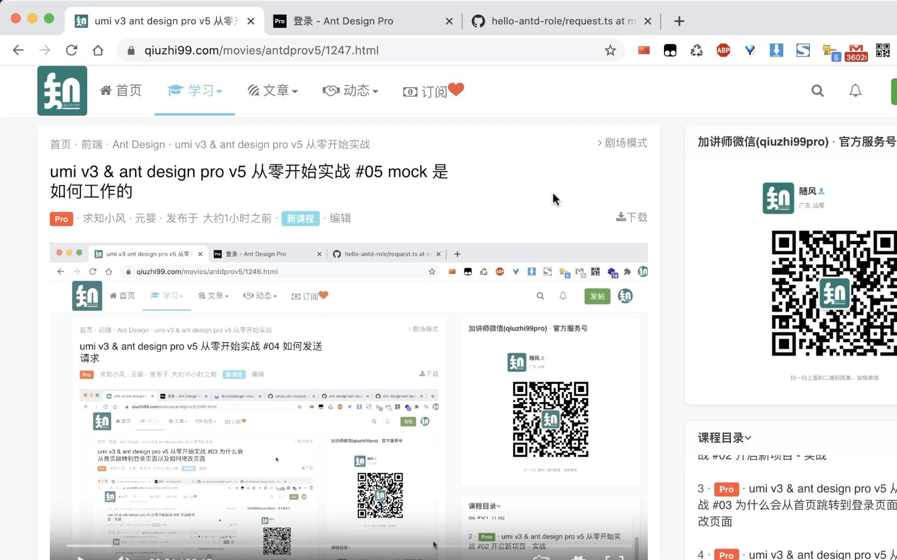The image size is (897, 560).
Task: Go to 首页 in the navigation bar
Action: pyautogui.click(x=121, y=91)
